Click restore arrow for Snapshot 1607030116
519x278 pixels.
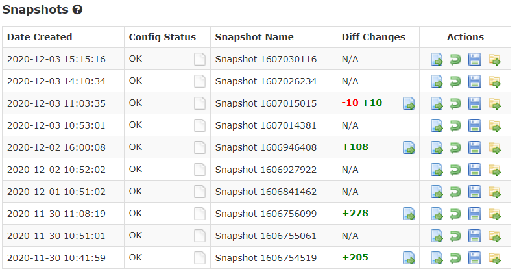[455, 60]
